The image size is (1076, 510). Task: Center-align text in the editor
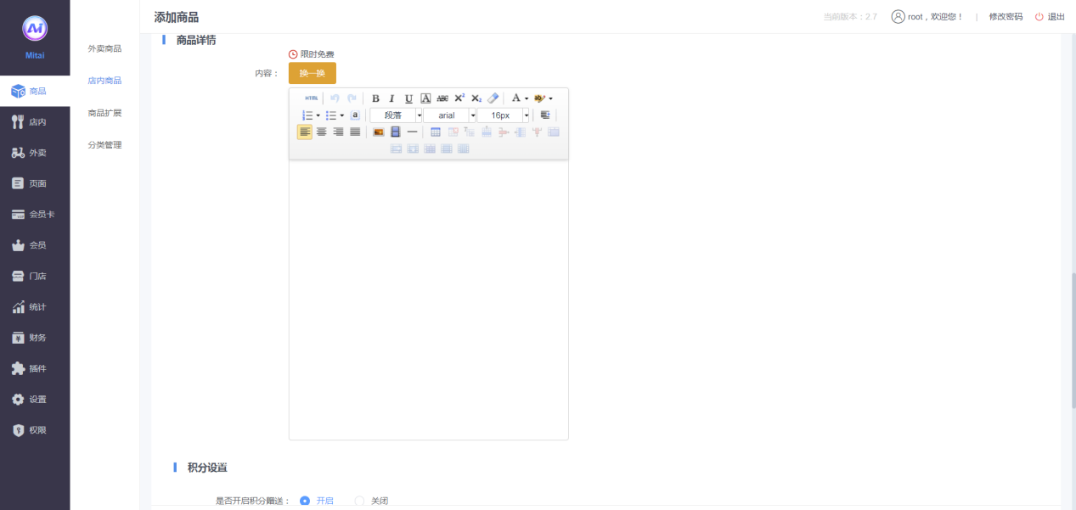click(322, 132)
